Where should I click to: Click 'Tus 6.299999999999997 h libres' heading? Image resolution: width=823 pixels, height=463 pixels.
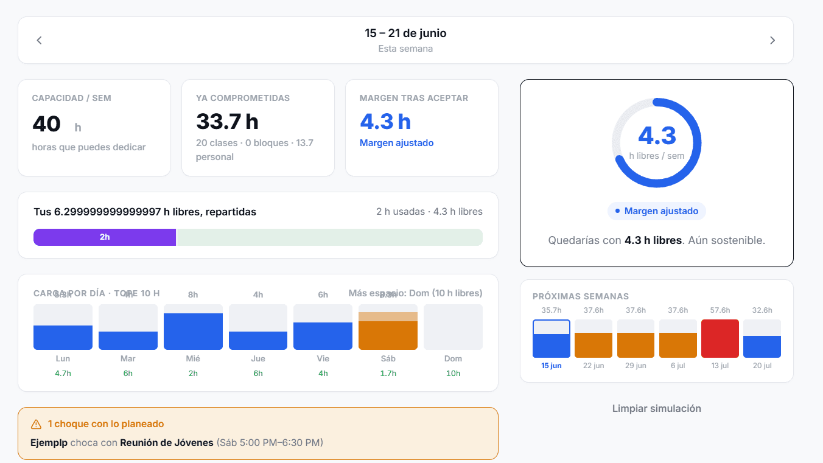click(x=145, y=212)
